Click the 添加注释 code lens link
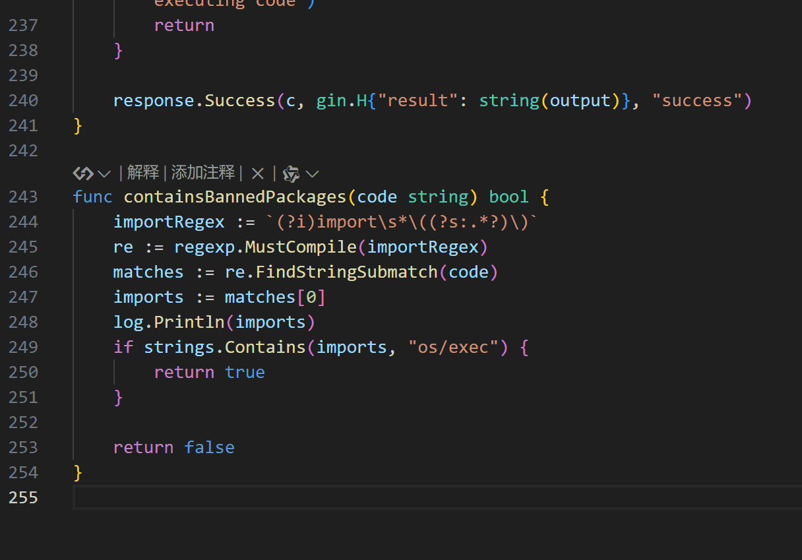Viewport: 802px width, 560px height. click(203, 173)
